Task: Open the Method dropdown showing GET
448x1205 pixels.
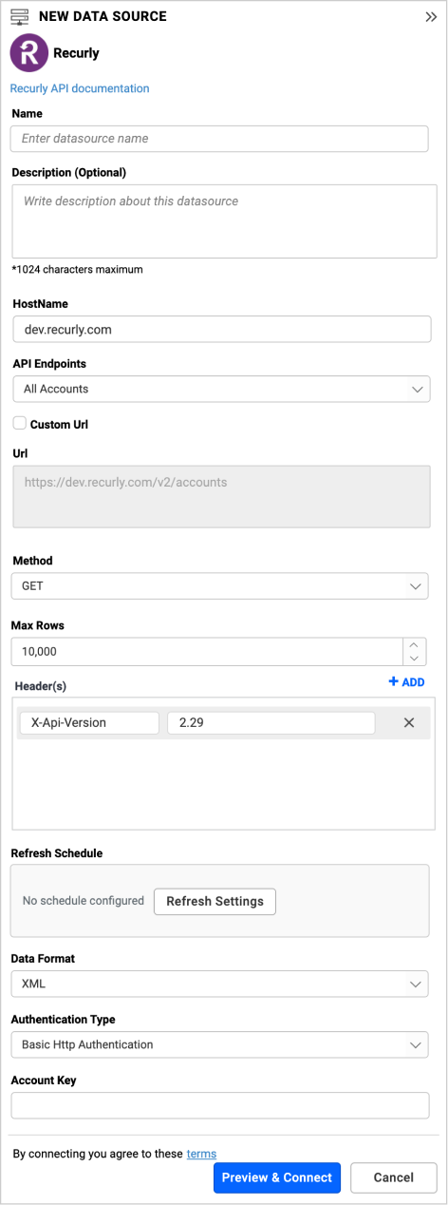Action: pos(219,586)
